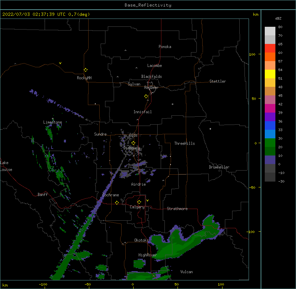296x289 pixels.
Task: Click the 100 tick on the right axis
Action: coord(252,54)
